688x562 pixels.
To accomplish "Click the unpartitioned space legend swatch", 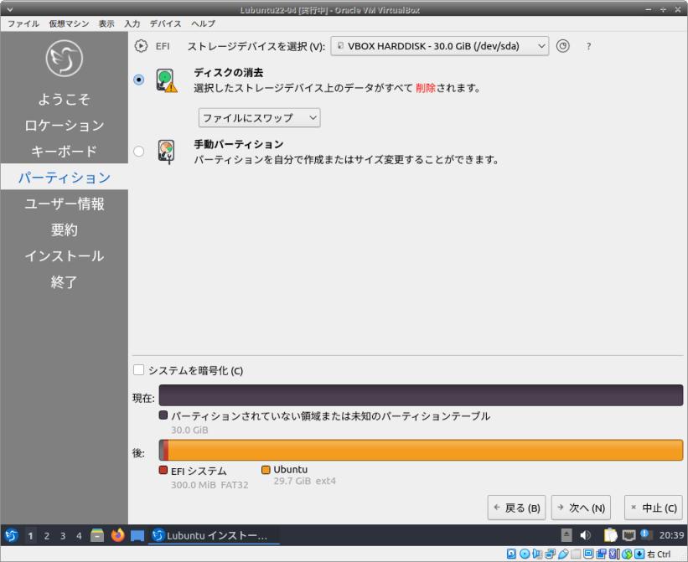I will [x=163, y=415].
